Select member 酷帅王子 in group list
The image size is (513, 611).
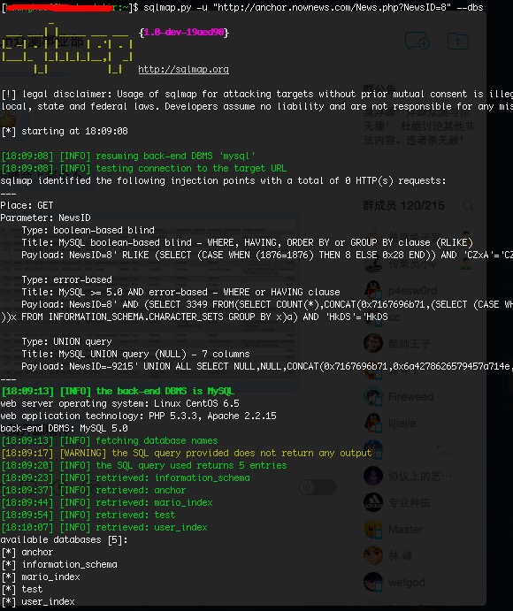(409, 343)
